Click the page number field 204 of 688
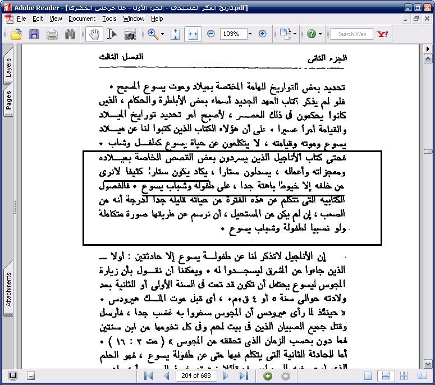Image resolution: width=435 pixels, height=385 pixels. (x=196, y=375)
